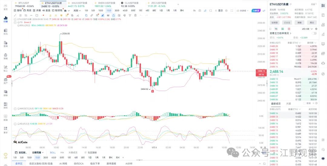Add a new symbol tab with plus icon
Viewport: 327px width, 166px height.
point(178,4)
